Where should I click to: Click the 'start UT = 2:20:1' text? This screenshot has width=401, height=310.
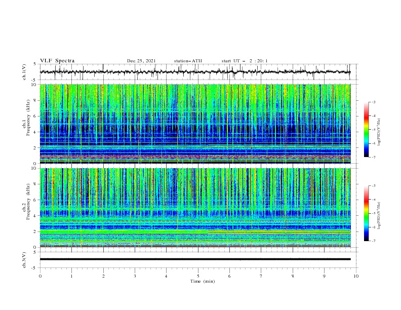click(245, 61)
